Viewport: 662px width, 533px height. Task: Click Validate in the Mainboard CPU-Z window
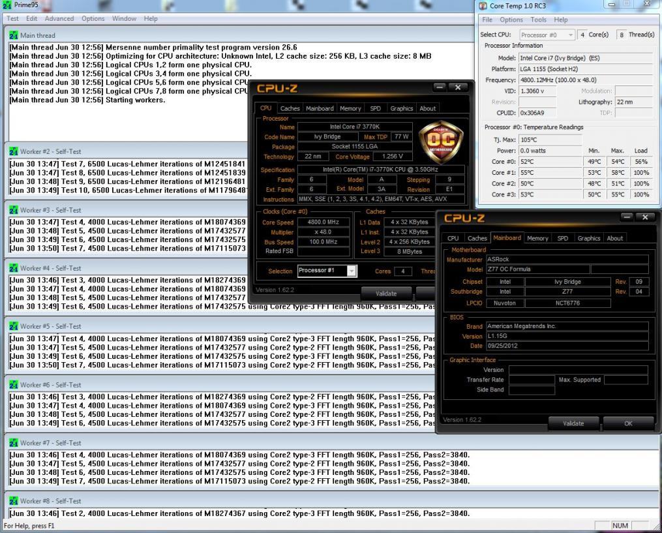click(573, 423)
